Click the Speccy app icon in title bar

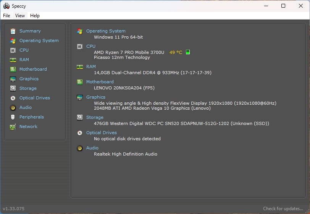click(x=6, y=6)
